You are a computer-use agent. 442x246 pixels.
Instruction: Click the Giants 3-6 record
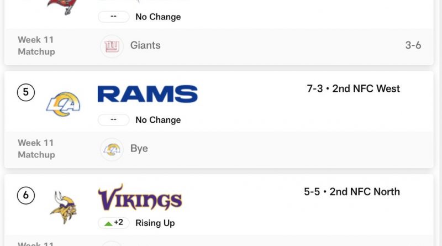[x=413, y=45]
